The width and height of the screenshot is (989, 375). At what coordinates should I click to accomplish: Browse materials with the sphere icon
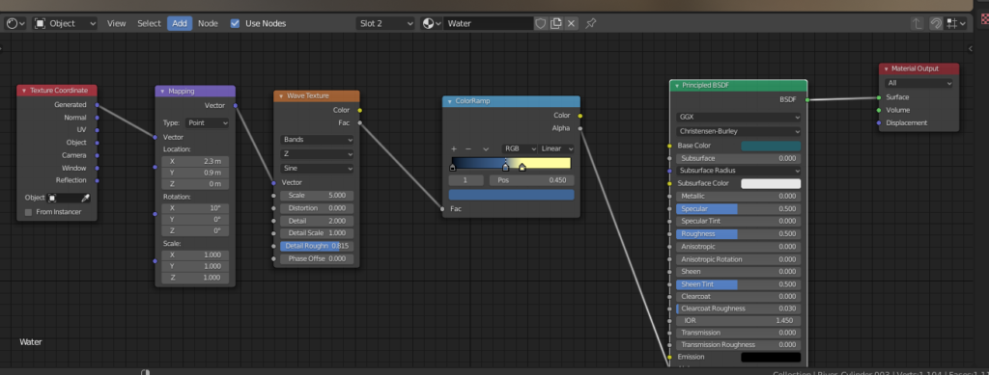point(432,23)
